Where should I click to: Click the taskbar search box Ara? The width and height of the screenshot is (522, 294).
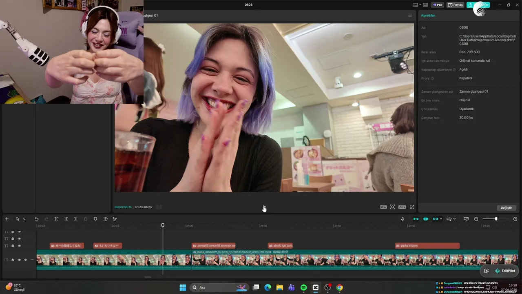(219, 287)
